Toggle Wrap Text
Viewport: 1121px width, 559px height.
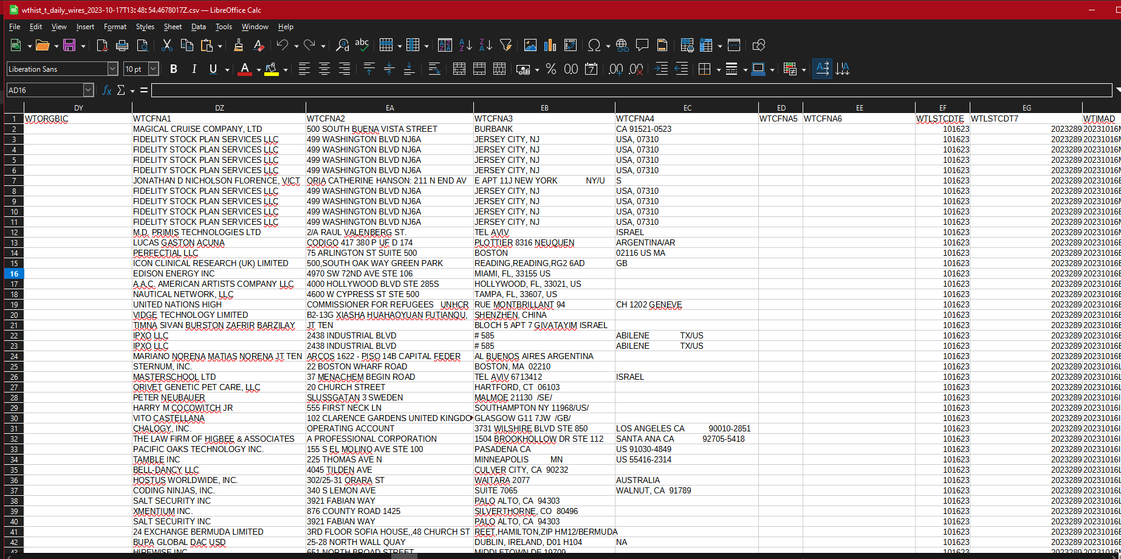tap(434, 69)
